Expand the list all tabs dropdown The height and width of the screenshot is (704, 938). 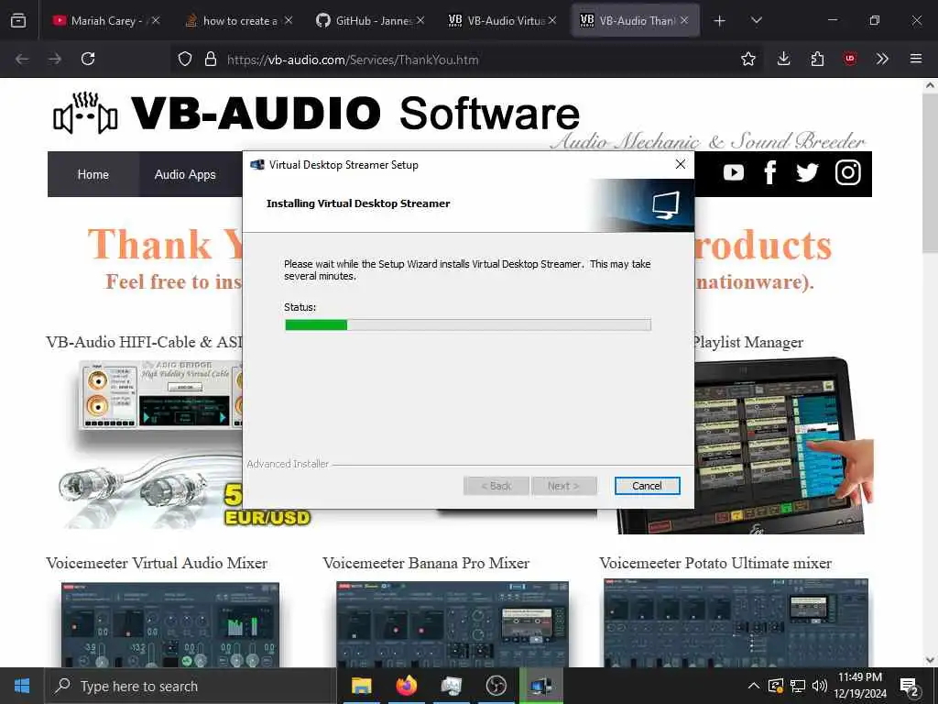pos(756,21)
